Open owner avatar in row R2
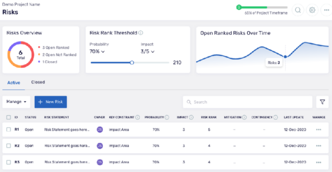 coord(100,146)
